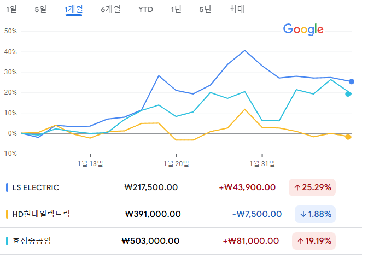Click the LS ELECTRIC stock name
368x259 pixels.
click(36, 187)
